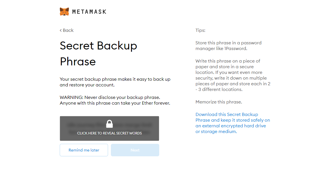Click the back chevron arrow
Image resolution: width=323 pixels, height=189 pixels.
coord(61,30)
